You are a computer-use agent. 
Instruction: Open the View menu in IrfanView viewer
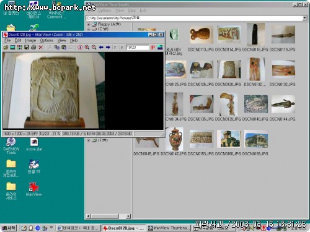[61, 40]
